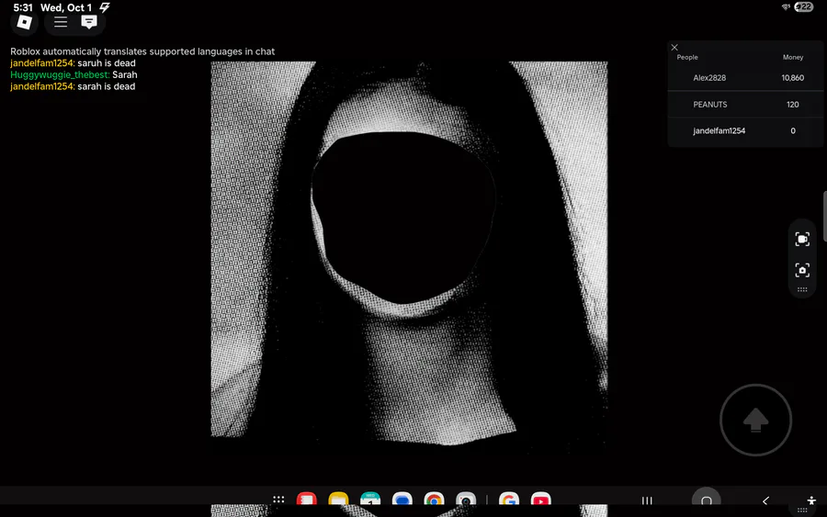The image size is (827, 517).
Task: Take a screenshot with the capture icon
Action: pyautogui.click(x=802, y=270)
